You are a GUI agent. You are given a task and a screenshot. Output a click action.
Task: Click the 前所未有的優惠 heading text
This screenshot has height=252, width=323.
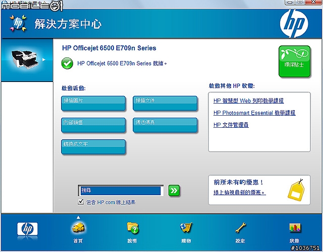coord(238,182)
